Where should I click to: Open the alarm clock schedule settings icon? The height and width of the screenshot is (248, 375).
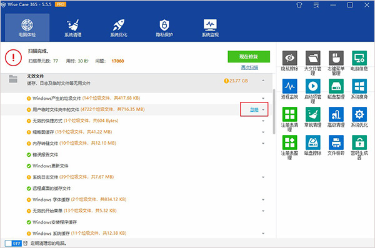(x=26, y=243)
